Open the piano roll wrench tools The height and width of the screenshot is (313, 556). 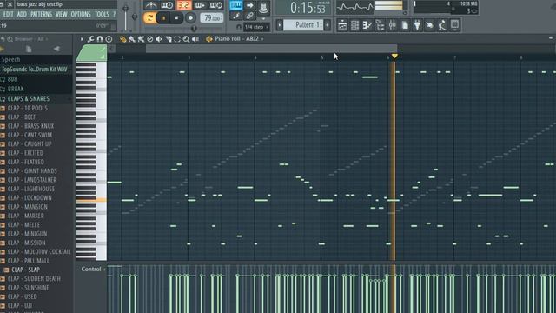click(x=90, y=39)
